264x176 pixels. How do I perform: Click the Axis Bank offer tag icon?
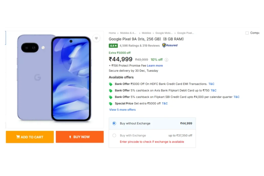[x=111, y=91]
